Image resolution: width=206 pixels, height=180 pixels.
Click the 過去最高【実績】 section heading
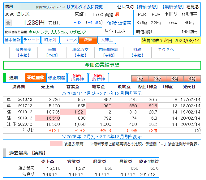click(x=28, y=153)
